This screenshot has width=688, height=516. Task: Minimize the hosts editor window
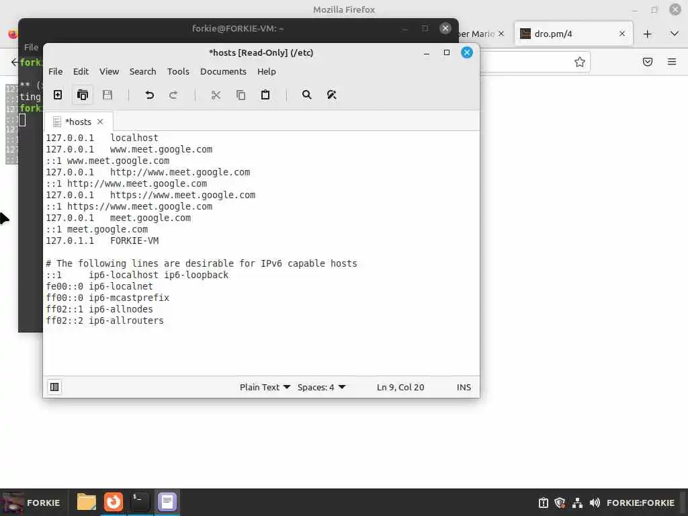point(426,53)
